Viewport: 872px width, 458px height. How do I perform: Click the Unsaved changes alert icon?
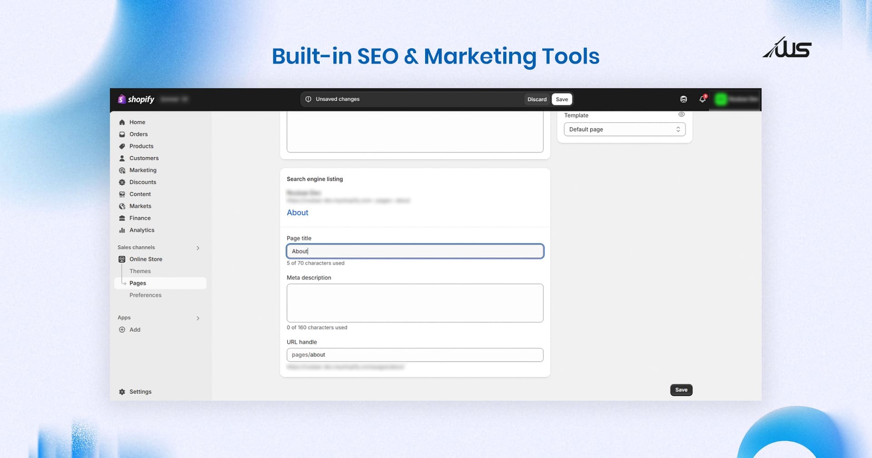[x=308, y=99]
